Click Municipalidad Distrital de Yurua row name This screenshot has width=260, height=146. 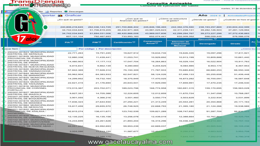pos(31,79)
